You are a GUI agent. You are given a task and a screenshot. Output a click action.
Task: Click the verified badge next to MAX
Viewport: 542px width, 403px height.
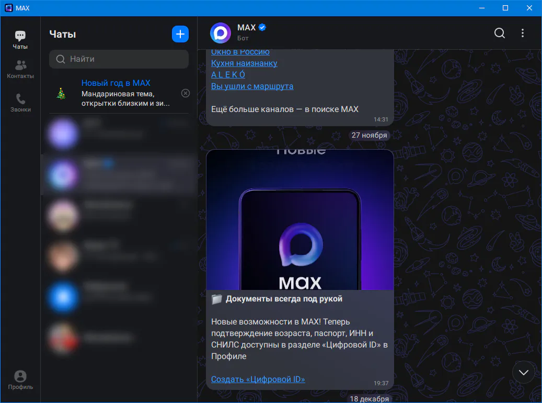point(262,27)
